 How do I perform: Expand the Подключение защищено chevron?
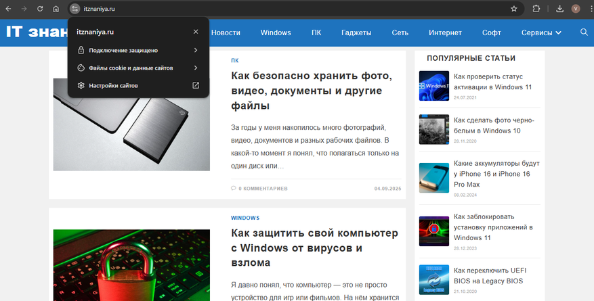(x=196, y=50)
